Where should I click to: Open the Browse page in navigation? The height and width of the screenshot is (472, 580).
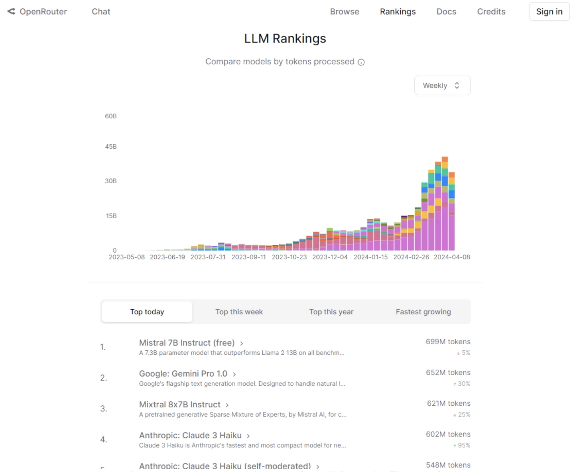point(344,12)
